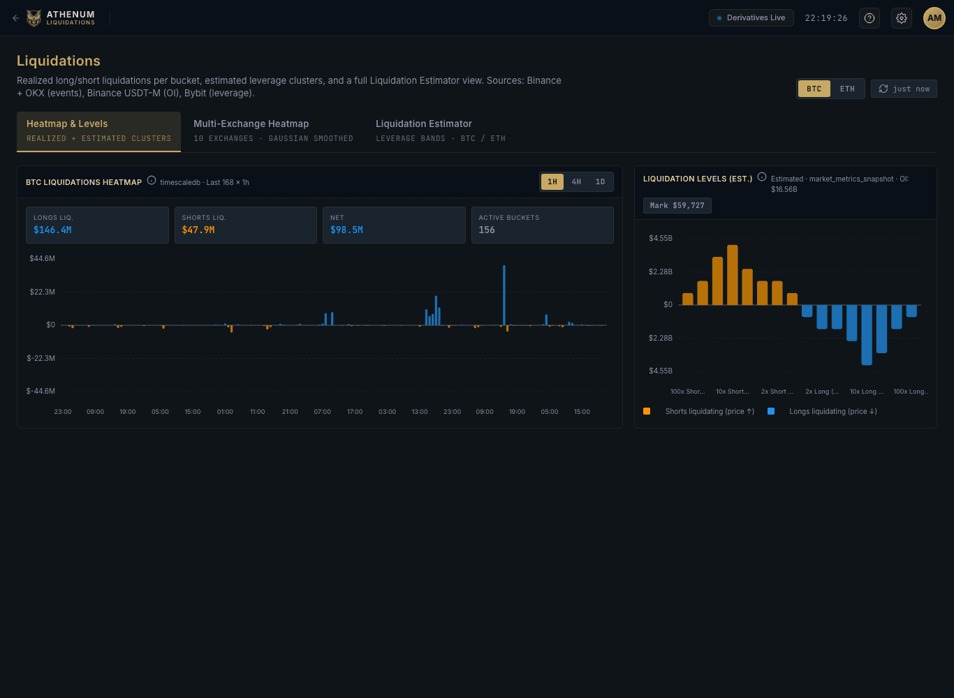Viewport: 954px width, 698px height.
Task: Click the Longs liquidating (price ↓) legend label
Action: pyautogui.click(x=833, y=411)
